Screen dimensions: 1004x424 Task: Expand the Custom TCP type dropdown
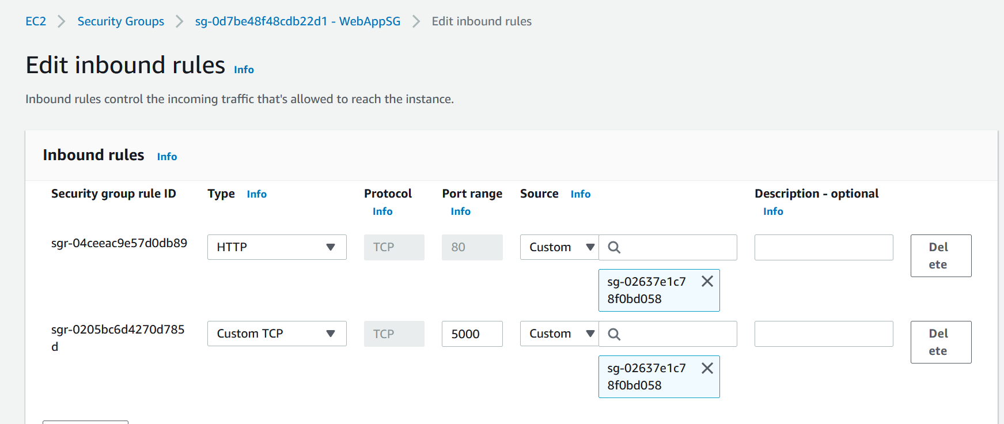coord(277,334)
